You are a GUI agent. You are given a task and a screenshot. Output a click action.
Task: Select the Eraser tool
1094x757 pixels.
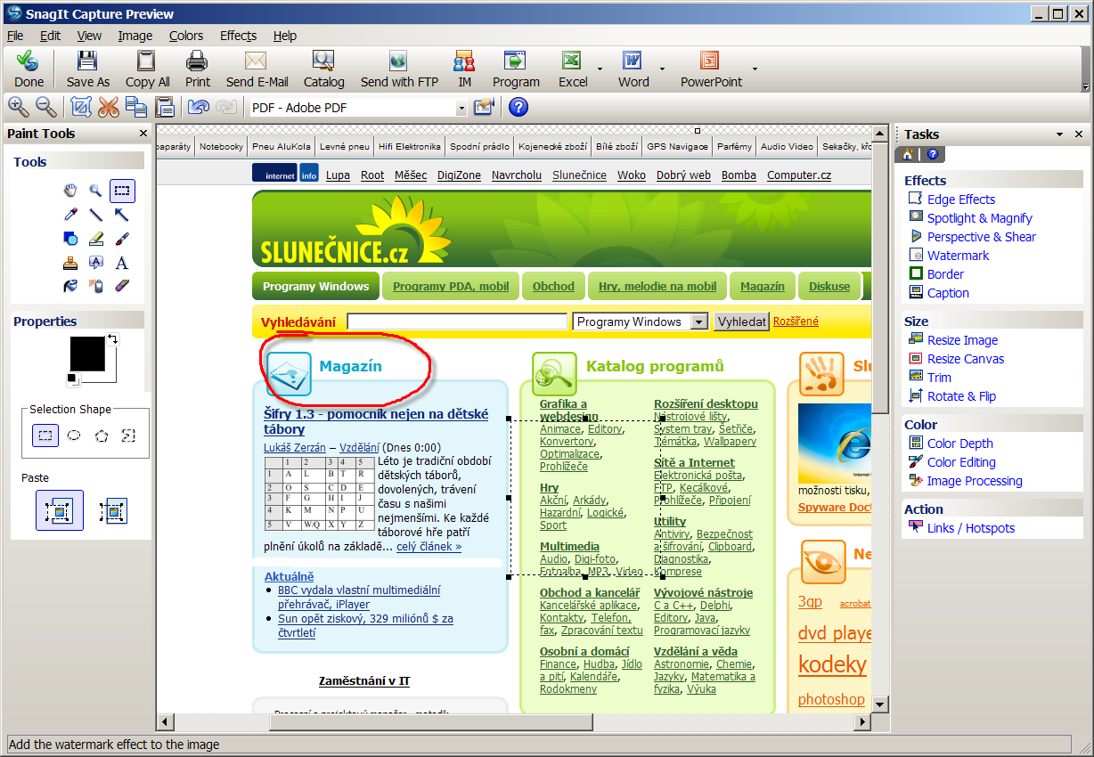(x=122, y=286)
